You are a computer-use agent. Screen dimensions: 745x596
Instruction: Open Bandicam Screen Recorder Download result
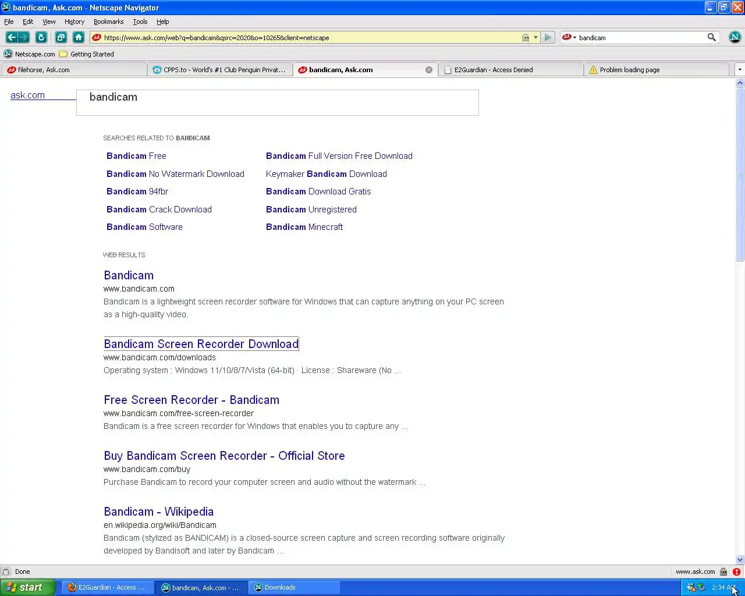pos(201,344)
